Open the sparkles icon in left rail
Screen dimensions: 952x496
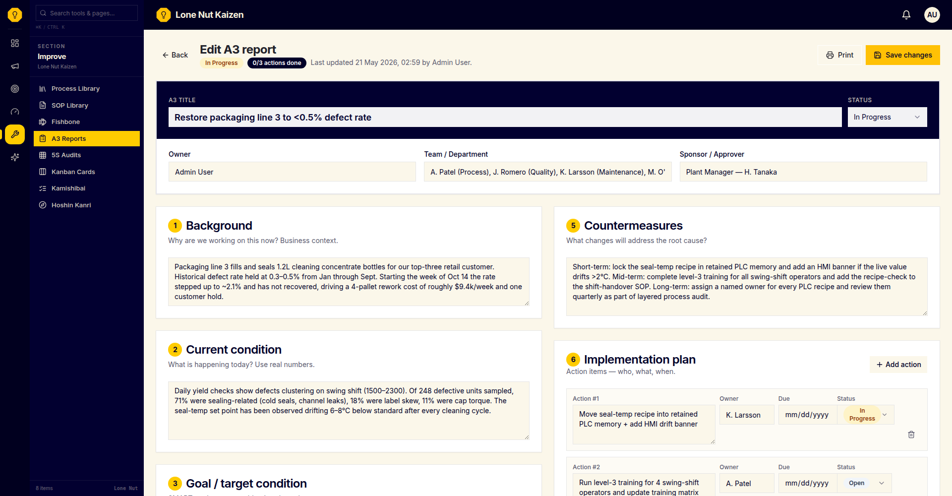15,157
